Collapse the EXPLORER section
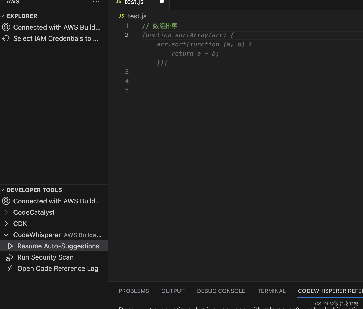The width and height of the screenshot is (363, 309). 3,16
